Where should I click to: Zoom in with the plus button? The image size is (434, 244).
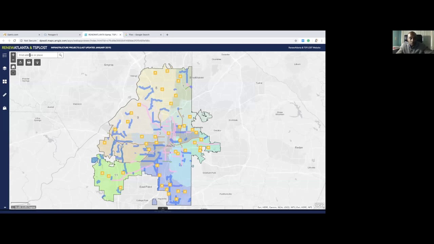click(13, 55)
